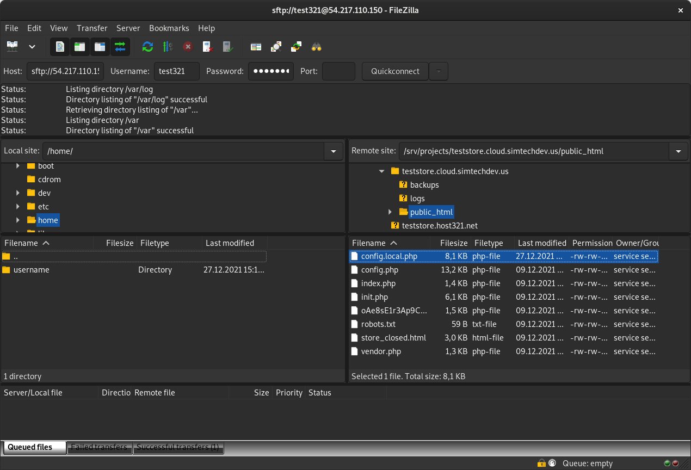The height and width of the screenshot is (470, 691).
Task: Select the cdrom folder in local tree
Action: 49,180
